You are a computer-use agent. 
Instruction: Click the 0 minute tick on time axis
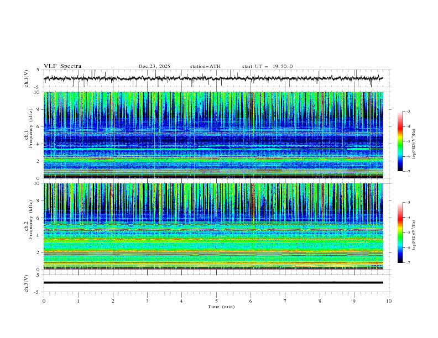[44, 301]
